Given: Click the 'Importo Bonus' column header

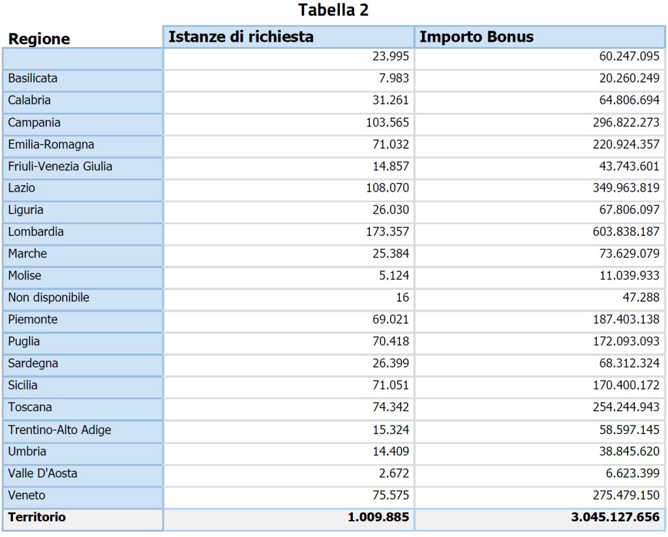Looking at the screenshot, I should tap(476, 37).
